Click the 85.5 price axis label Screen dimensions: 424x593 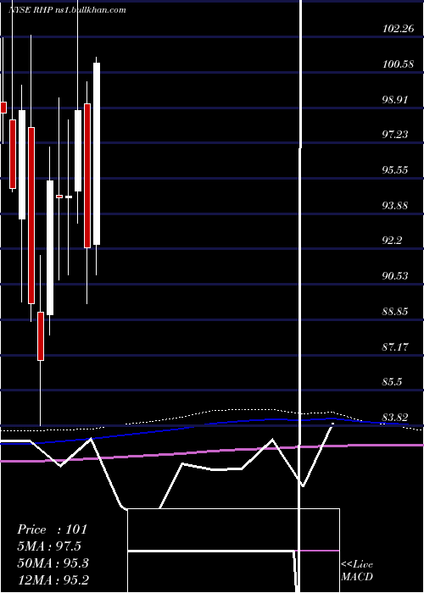393,381
